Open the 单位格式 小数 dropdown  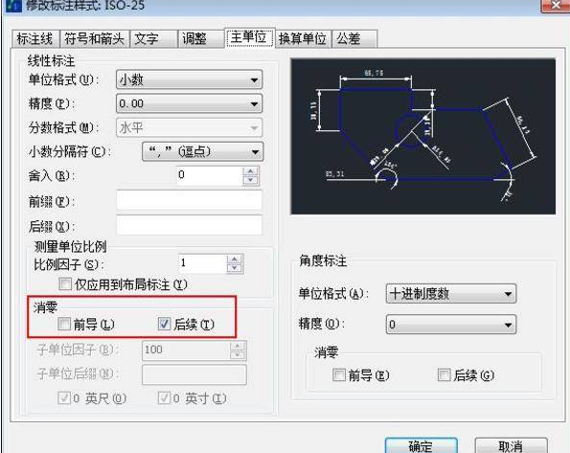point(189,79)
